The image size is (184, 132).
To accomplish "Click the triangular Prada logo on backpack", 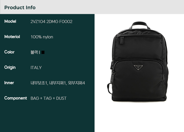I will point(138,67).
